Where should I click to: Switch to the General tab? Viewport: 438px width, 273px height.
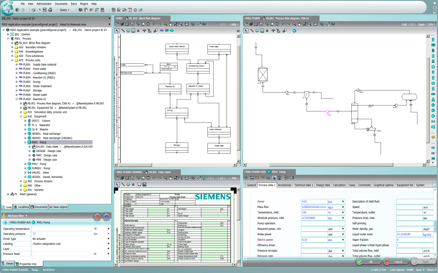[251, 185]
